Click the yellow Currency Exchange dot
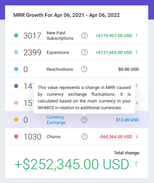Image resolution: width=154 pixels, height=183 pixels. tap(16, 120)
